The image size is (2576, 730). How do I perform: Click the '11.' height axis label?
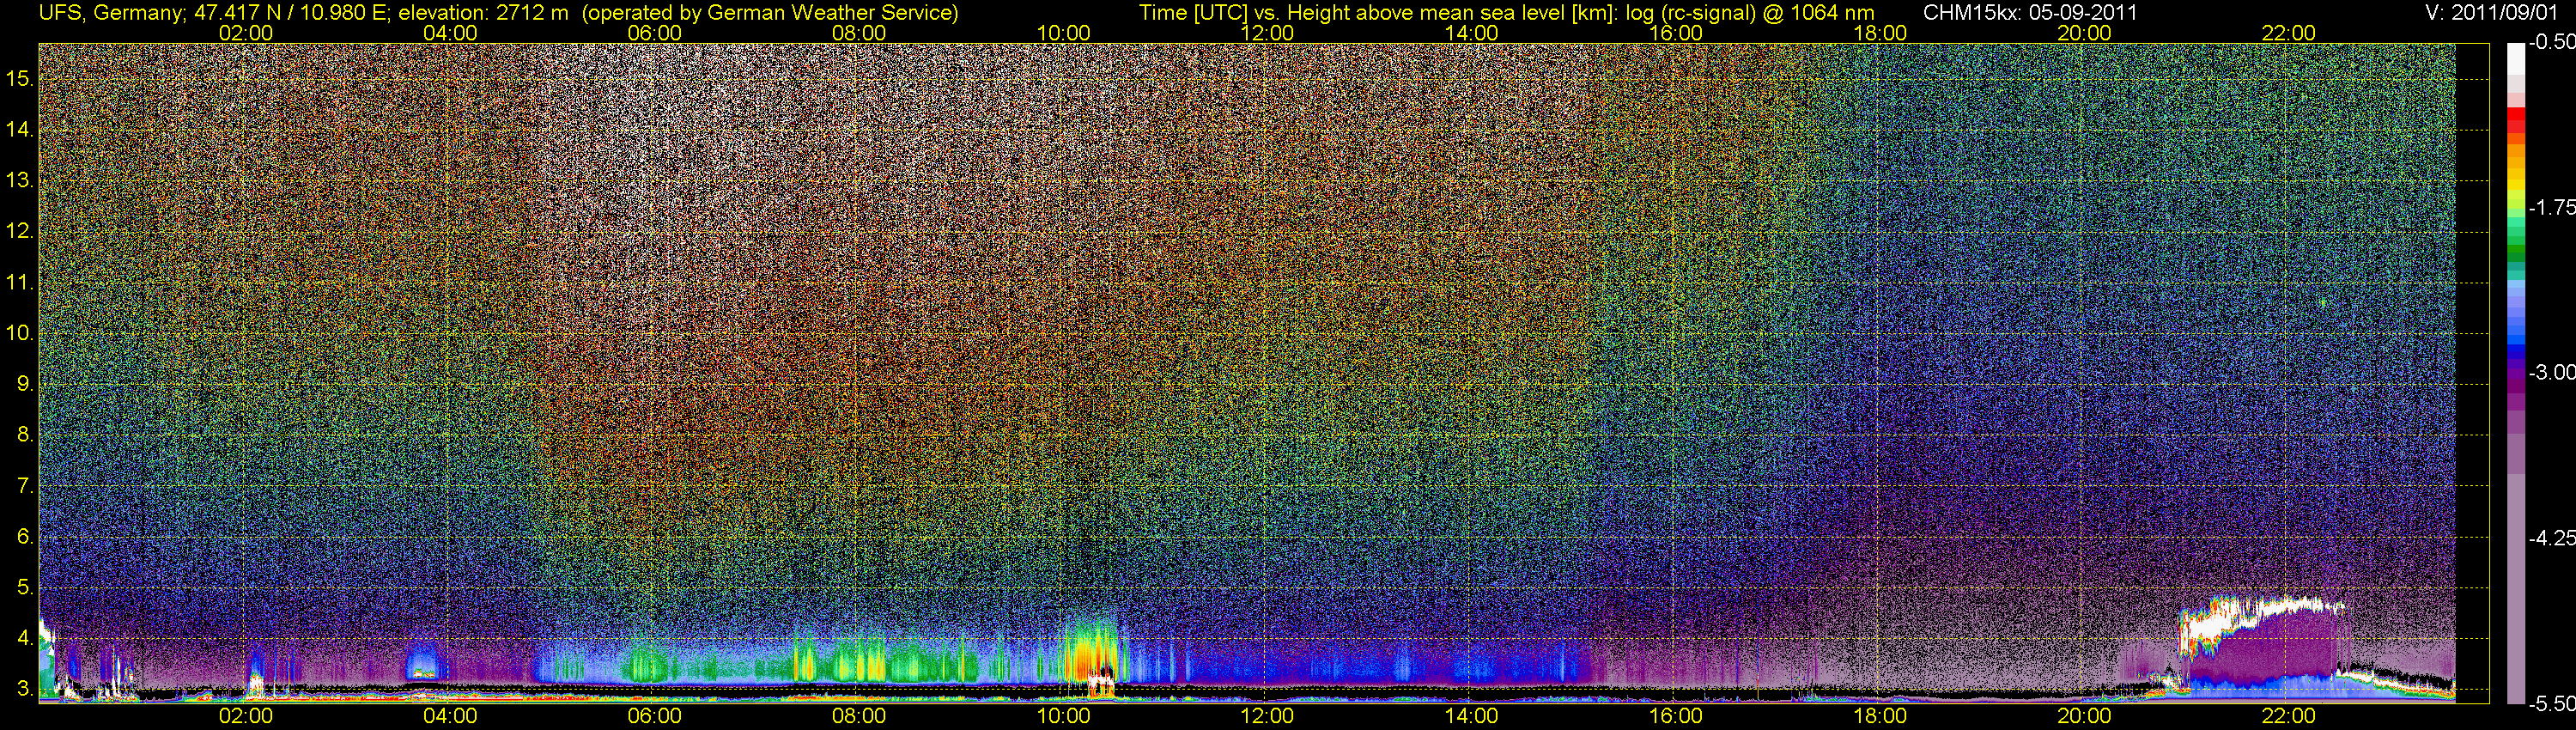pos(20,282)
